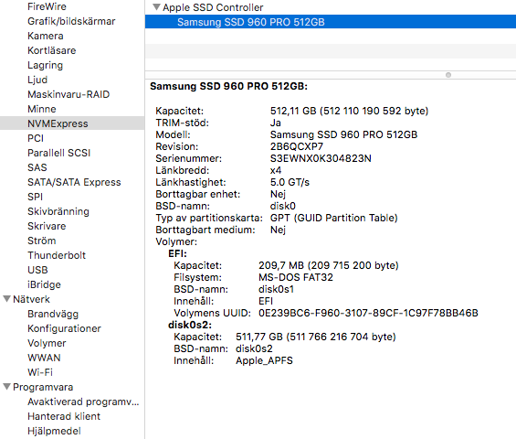Open PCI in the sidebar
Image resolution: width=516 pixels, height=439 pixels.
click(x=36, y=138)
